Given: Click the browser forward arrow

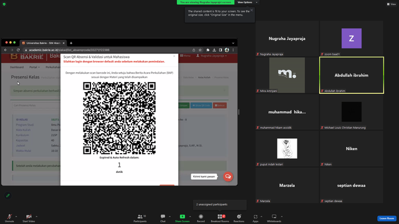Looking at the screenshot, I should [x=12, y=50].
